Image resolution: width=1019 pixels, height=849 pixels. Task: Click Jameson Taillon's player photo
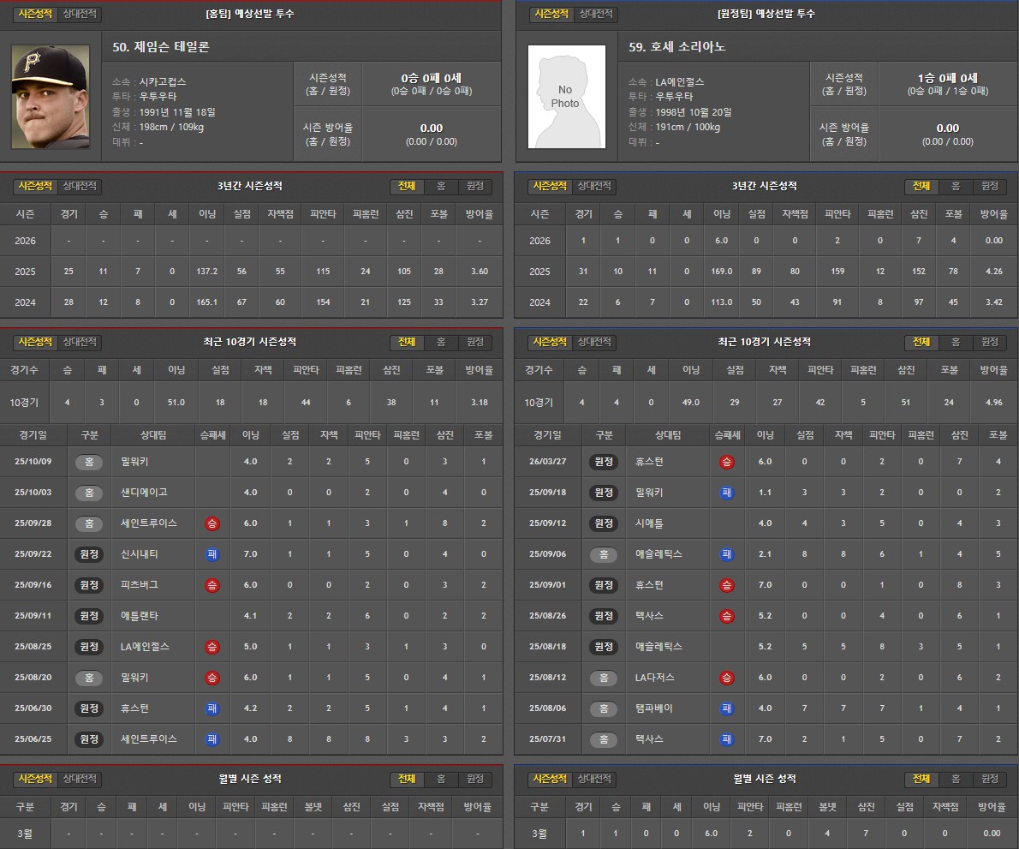[50, 96]
